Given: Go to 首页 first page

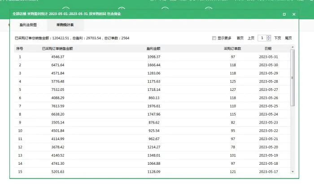Looking at the screenshot, I should [x=240, y=38].
